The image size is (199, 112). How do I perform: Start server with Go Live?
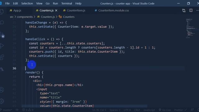(x=165, y=110)
